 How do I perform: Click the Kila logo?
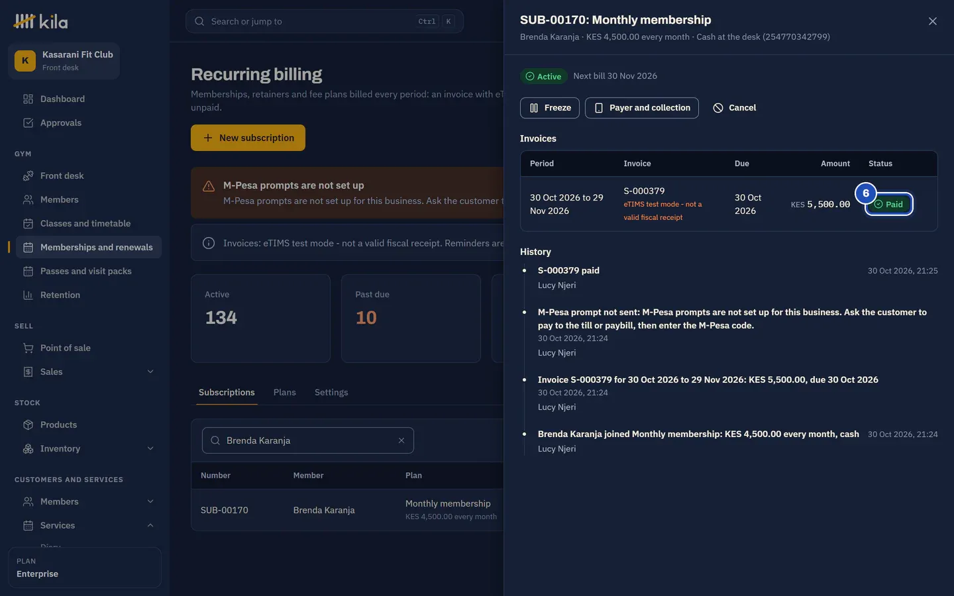pyautogui.click(x=40, y=21)
